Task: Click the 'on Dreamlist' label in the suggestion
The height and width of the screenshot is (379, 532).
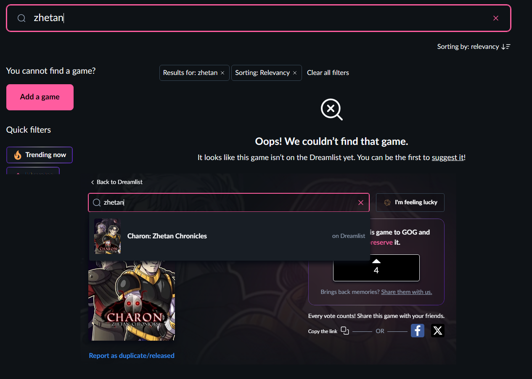Action: pos(349,236)
